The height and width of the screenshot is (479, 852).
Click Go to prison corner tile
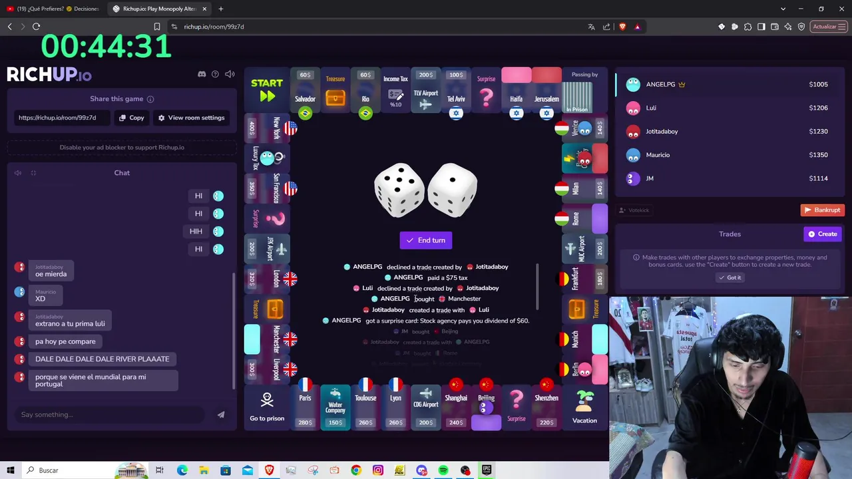pyautogui.click(x=267, y=407)
